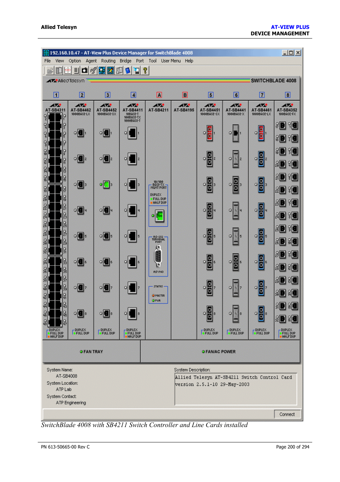Select slot number 1 label

[56, 95]
